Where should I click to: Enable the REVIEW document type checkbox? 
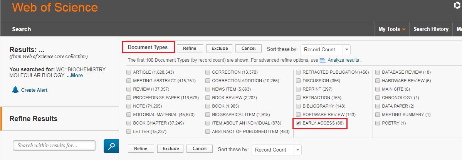pos(129,89)
